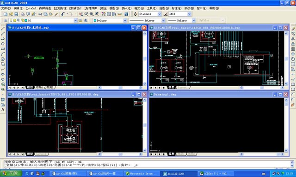Select the Mirror modify tool
Viewport: 296px width, 177px height.
(x=293, y=39)
